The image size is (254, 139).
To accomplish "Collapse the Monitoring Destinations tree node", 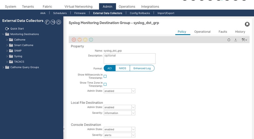I will coord(3,34).
